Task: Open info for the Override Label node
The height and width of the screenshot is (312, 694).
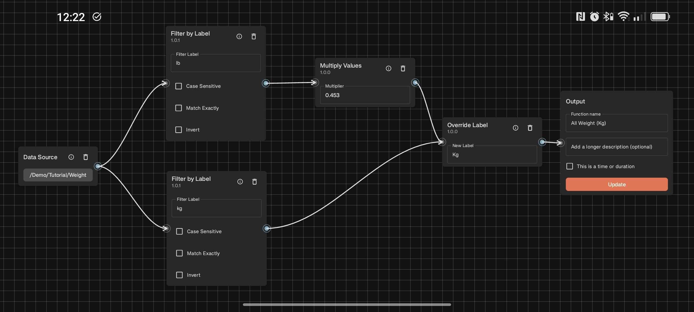Action: coord(515,128)
